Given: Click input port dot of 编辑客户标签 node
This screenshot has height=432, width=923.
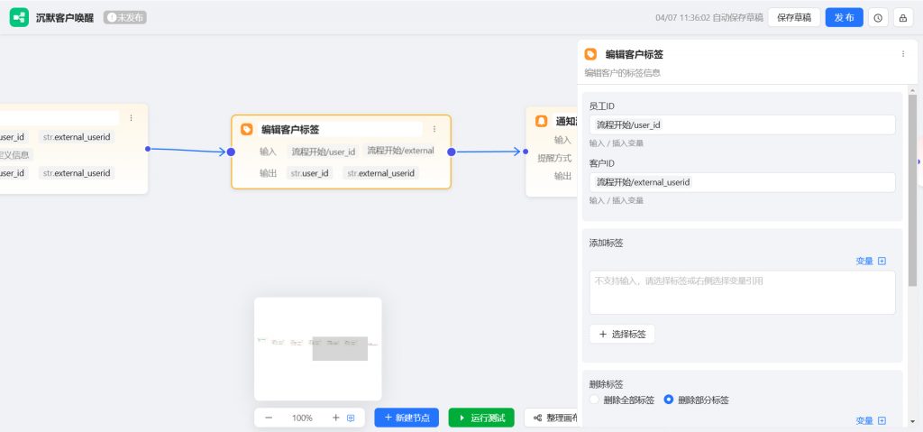Looking at the screenshot, I should (231, 152).
